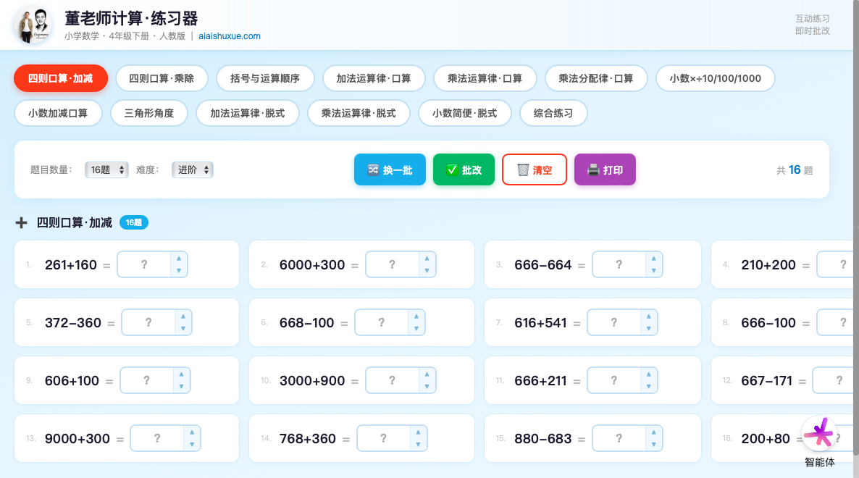The height and width of the screenshot is (478, 859).
Task: Click the 清空 trash button
Action: click(x=534, y=170)
